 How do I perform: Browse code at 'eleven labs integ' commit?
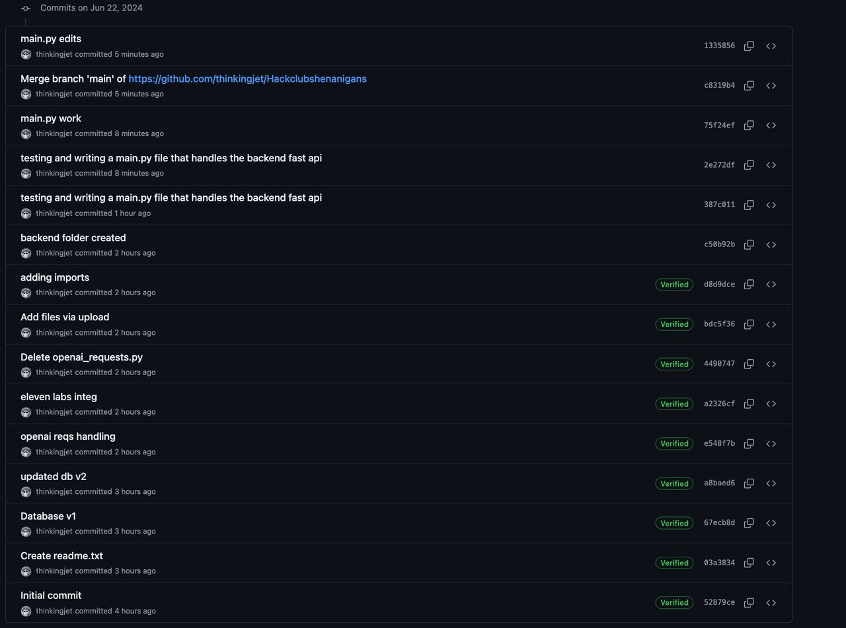pyautogui.click(x=771, y=404)
